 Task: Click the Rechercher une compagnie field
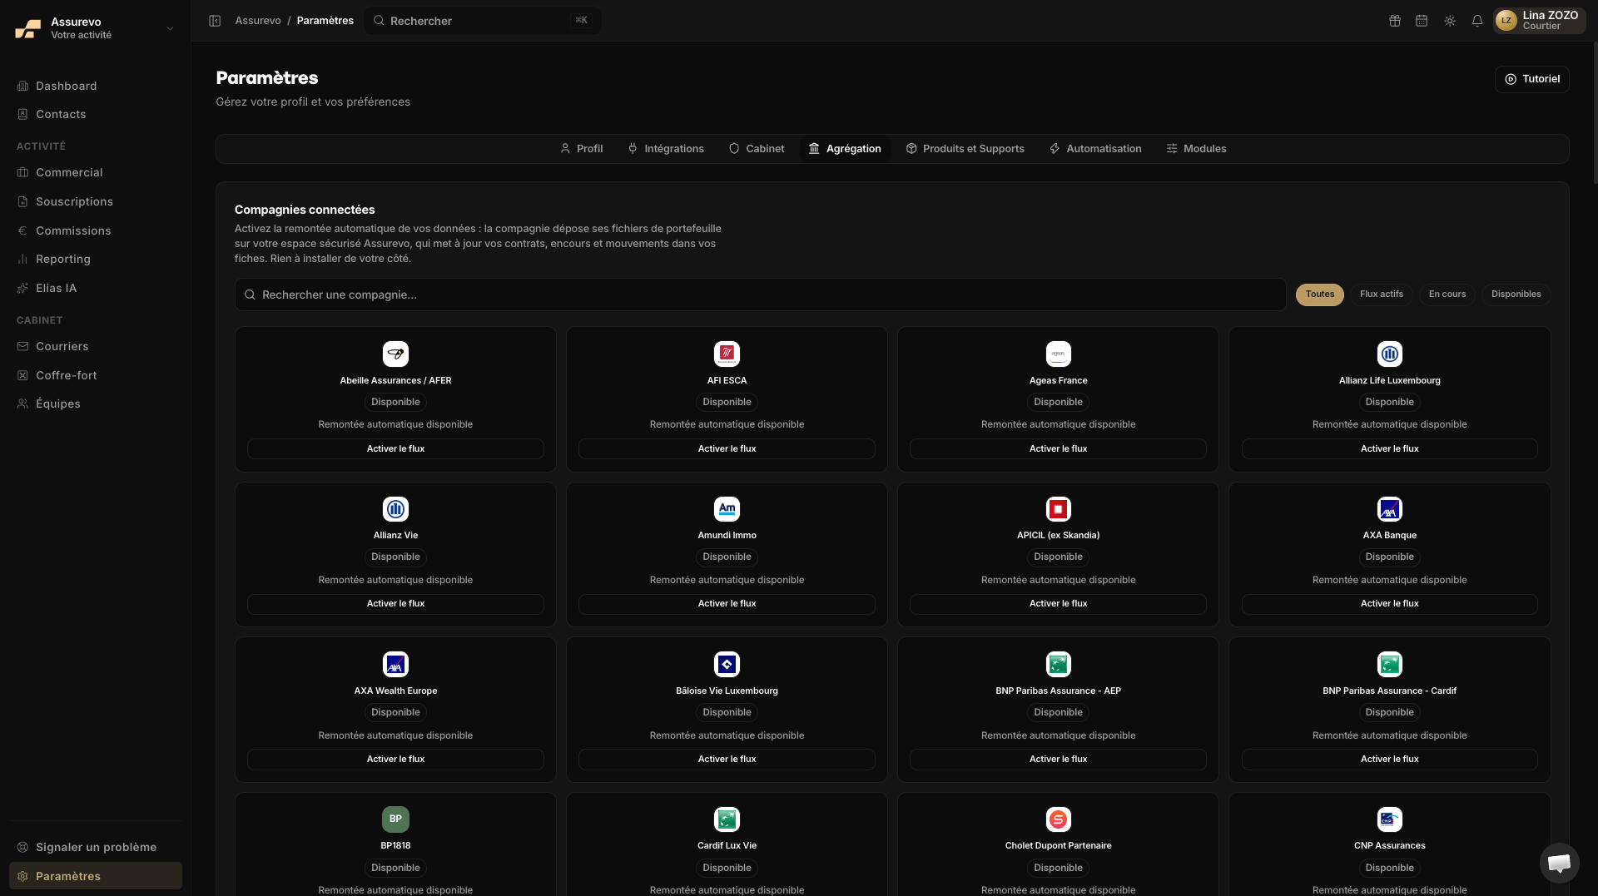pos(760,295)
